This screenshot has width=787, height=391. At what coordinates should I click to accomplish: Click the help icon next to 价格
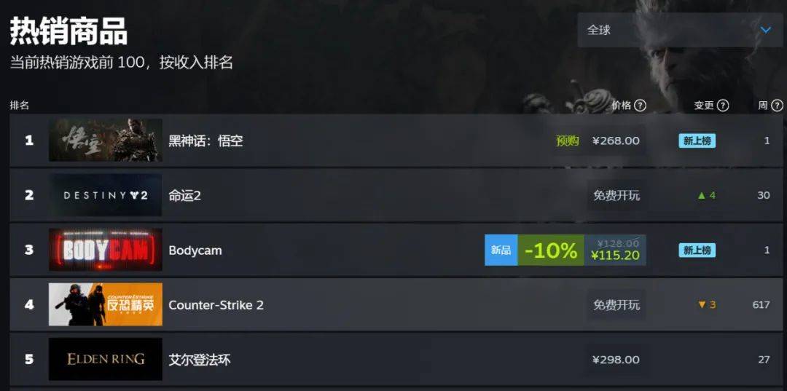(x=640, y=106)
